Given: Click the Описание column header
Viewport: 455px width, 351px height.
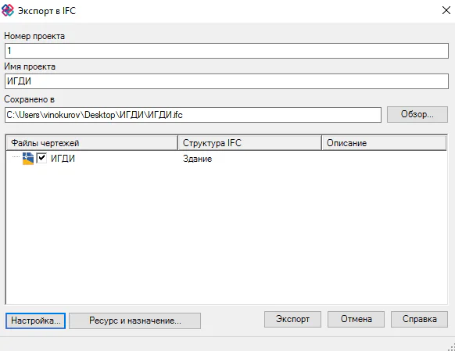Looking at the screenshot, I should click(384, 143).
